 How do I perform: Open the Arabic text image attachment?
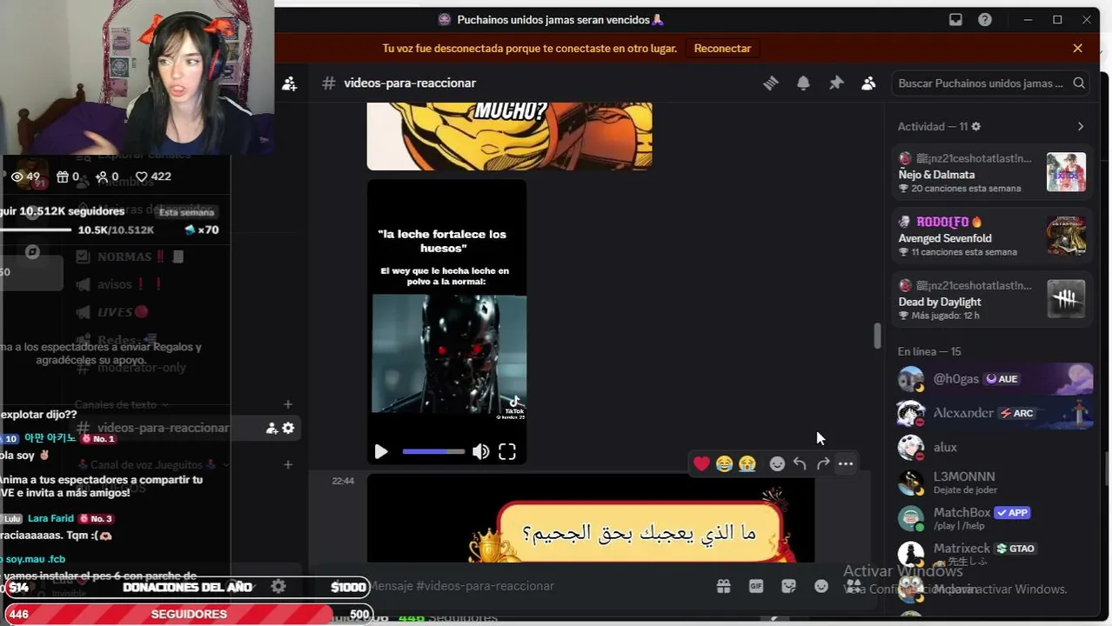(591, 518)
